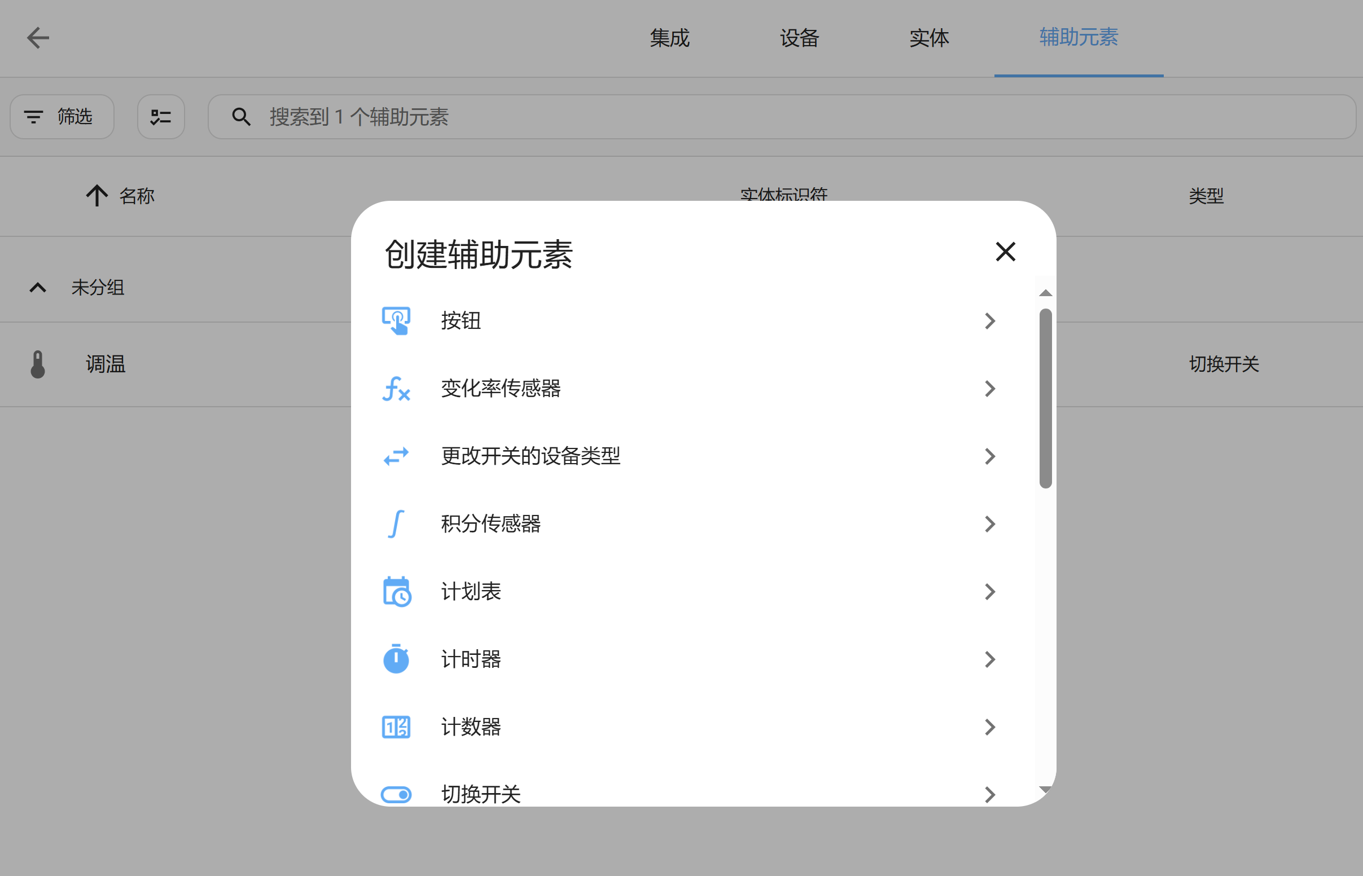
Task: Switch to the 实体 tab
Action: pyautogui.click(x=929, y=38)
